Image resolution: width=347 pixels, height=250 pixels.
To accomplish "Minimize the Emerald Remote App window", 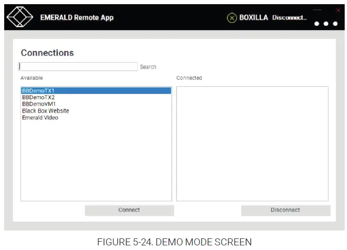I will [x=317, y=10].
